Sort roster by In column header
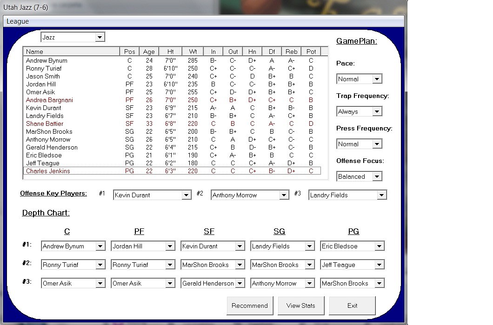The width and height of the screenshot is (493, 325). [x=213, y=52]
